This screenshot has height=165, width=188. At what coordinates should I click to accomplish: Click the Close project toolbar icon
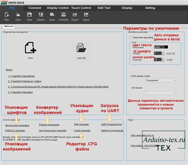tap(52, 15)
